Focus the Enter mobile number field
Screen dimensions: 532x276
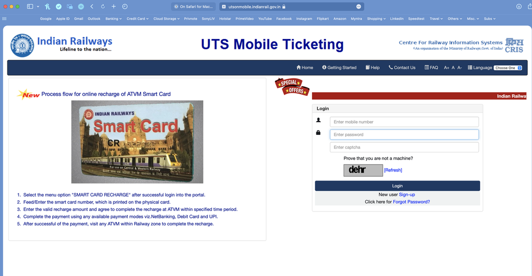404,122
